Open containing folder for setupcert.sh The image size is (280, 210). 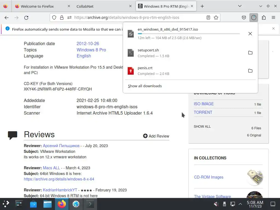(250, 53)
